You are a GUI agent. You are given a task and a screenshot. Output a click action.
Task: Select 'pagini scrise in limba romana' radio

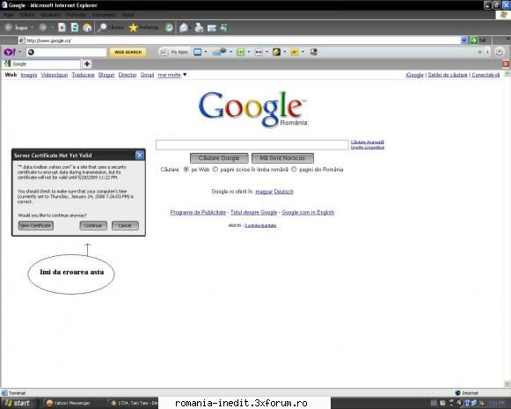(x=215, y=170)
